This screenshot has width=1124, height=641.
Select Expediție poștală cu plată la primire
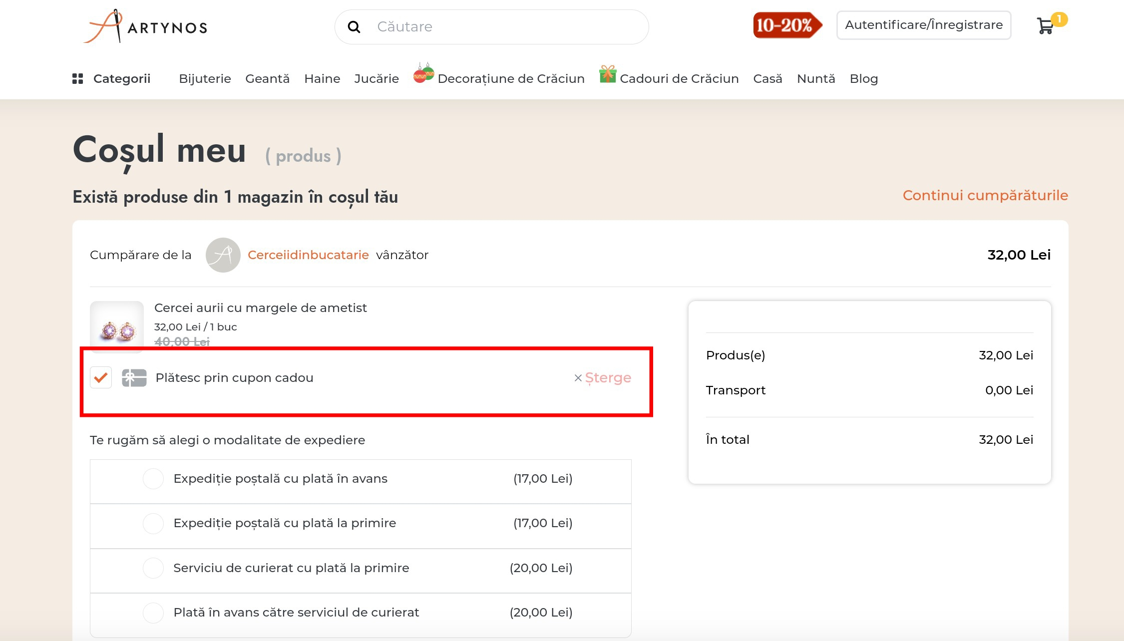pos(153,523)
